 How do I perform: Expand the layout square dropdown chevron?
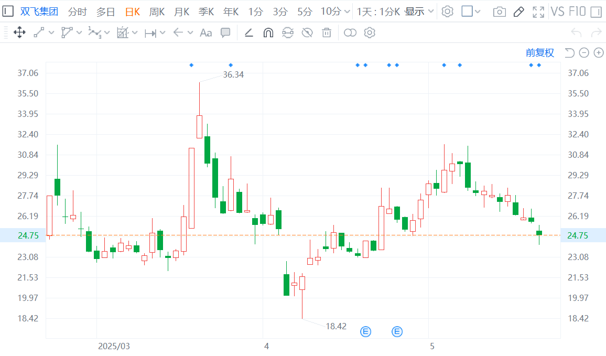coord(478,12)
